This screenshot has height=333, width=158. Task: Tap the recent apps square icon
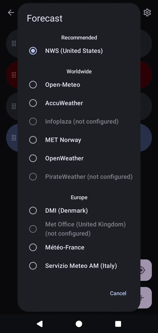point(118,324)
